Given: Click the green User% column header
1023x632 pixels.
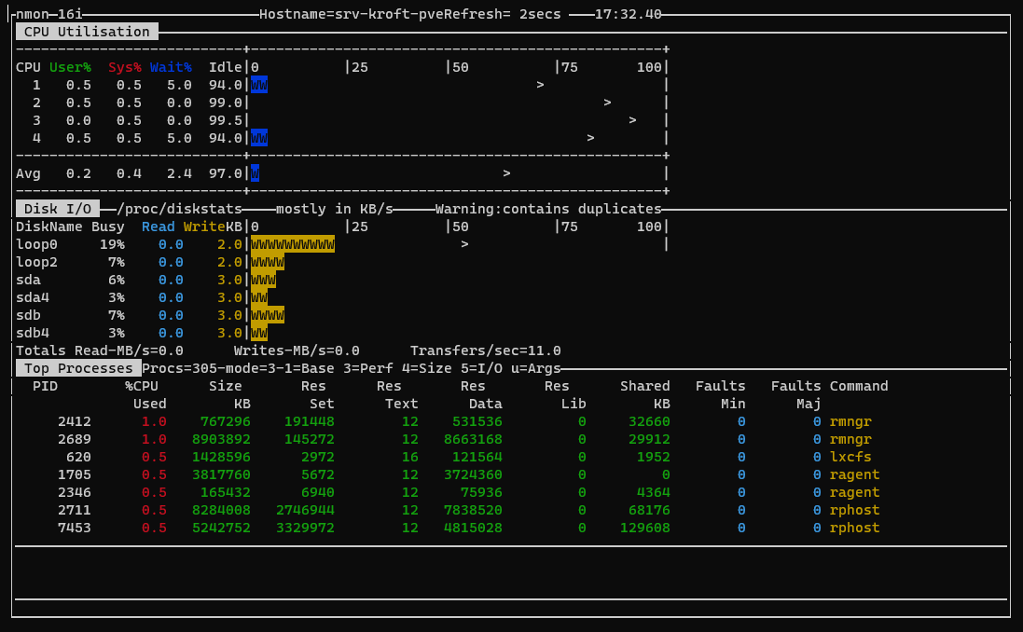Looking at the screenshot, I should tap(70, 67).
